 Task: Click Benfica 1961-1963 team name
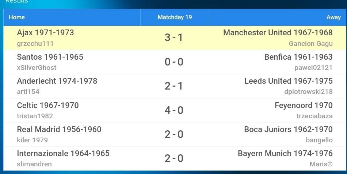point(298,57)
